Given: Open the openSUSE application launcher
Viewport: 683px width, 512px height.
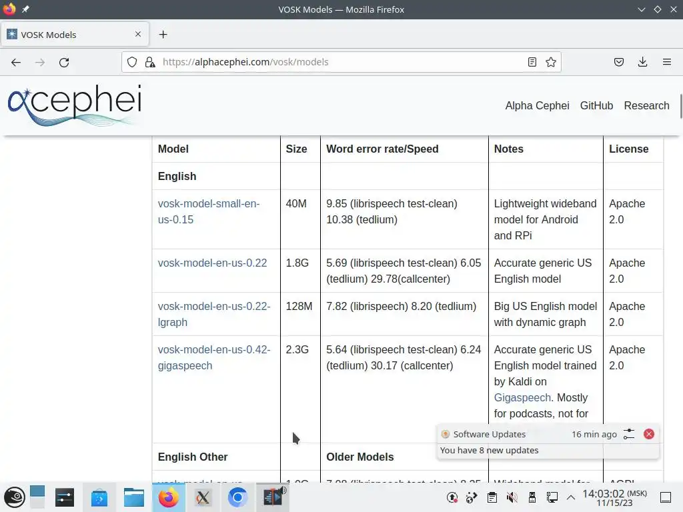Looking at the screenshot, I should point(15,497).
